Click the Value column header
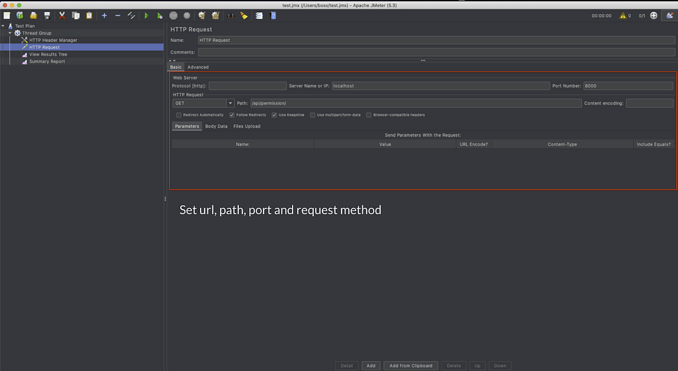 click(385, 144)
